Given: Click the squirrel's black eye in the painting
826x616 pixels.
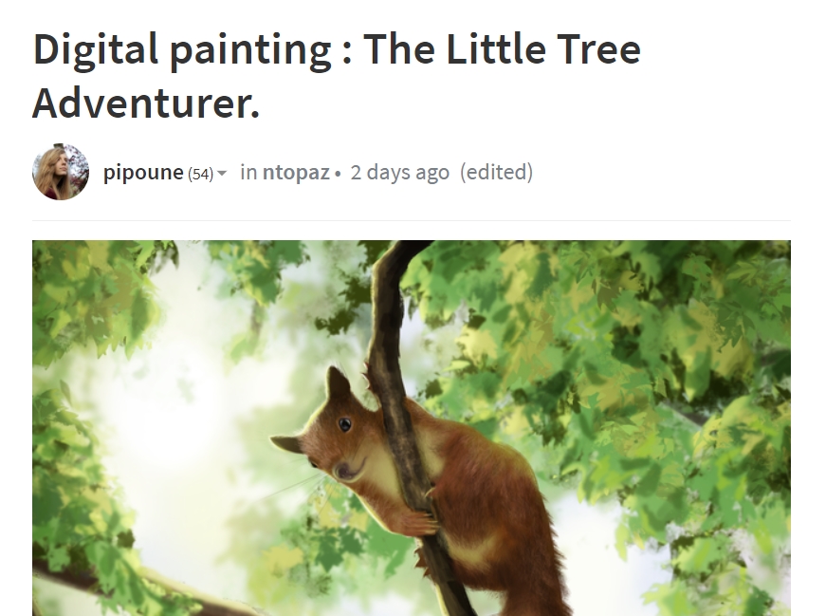Looking at the screenshot, I should (344, 424).
